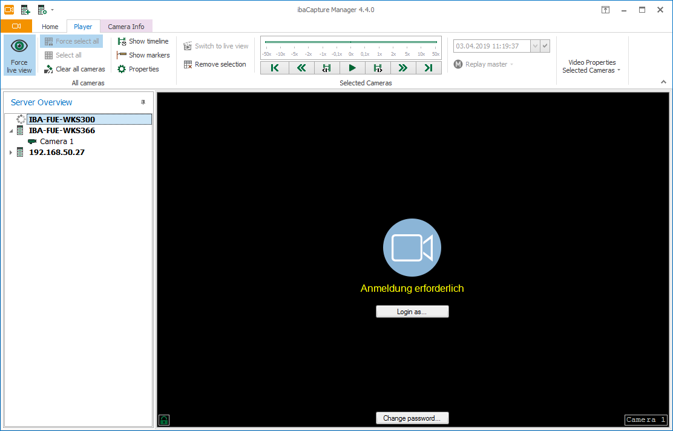Click the add server icon in title bar
This screenshot has width=673, height=431.
(25, 10)
